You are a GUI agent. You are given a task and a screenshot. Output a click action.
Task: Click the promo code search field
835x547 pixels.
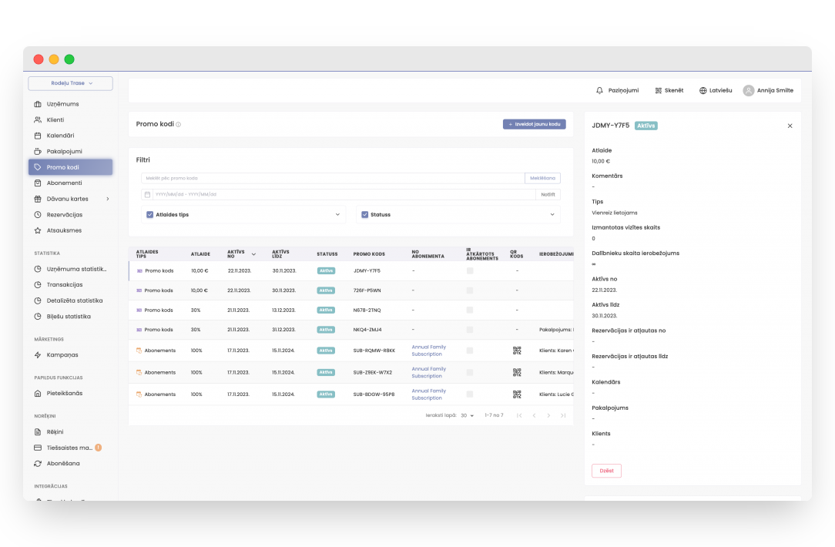333,178
